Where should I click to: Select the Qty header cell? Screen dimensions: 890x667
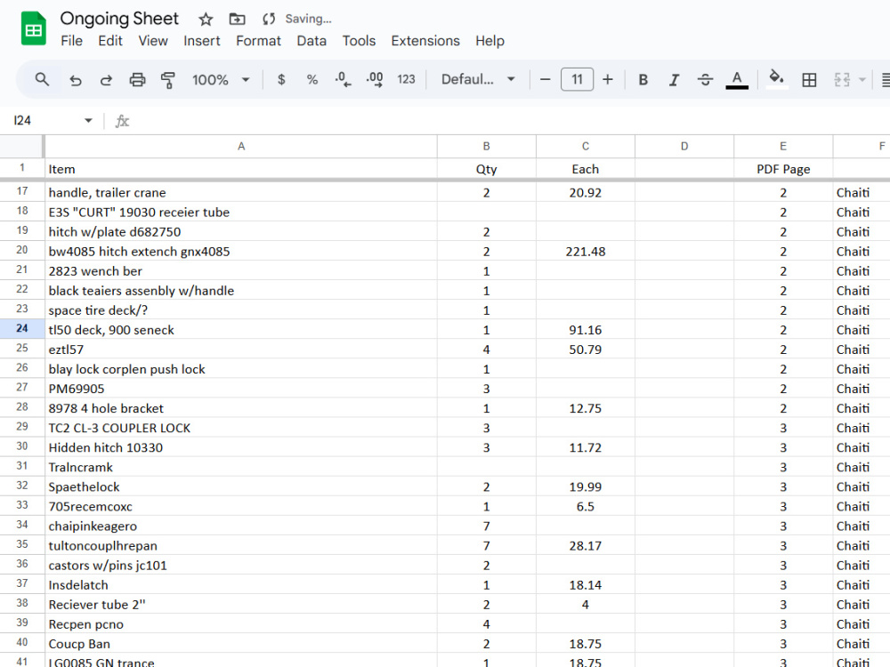[487, 169]
